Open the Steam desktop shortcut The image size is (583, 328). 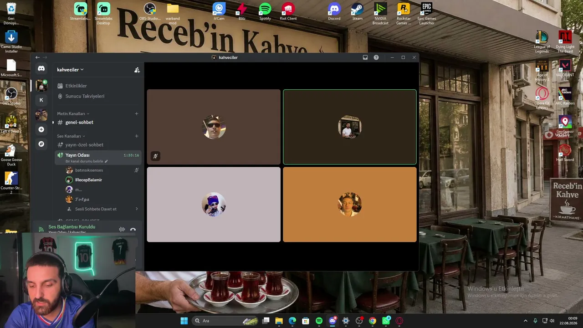click(x=357, y=12)
